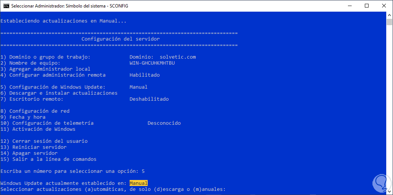The image size is (393, 195).
Task: Click option 8 'Configuración de red'
Action: (x=35, y=111)
